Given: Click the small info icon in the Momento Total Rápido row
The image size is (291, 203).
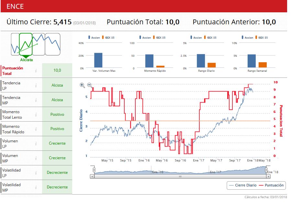Looking at the screenshot, I should coord(36,129).
